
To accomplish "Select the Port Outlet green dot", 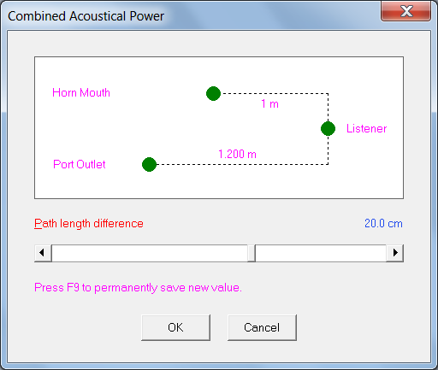I will (149, 164).
